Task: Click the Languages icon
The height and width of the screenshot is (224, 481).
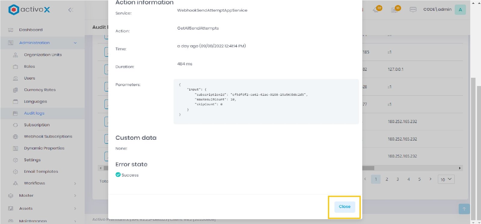Action: click(16, 102)
